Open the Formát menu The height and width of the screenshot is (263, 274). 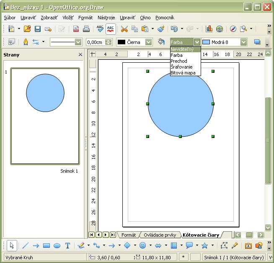(x=85, y=18)
